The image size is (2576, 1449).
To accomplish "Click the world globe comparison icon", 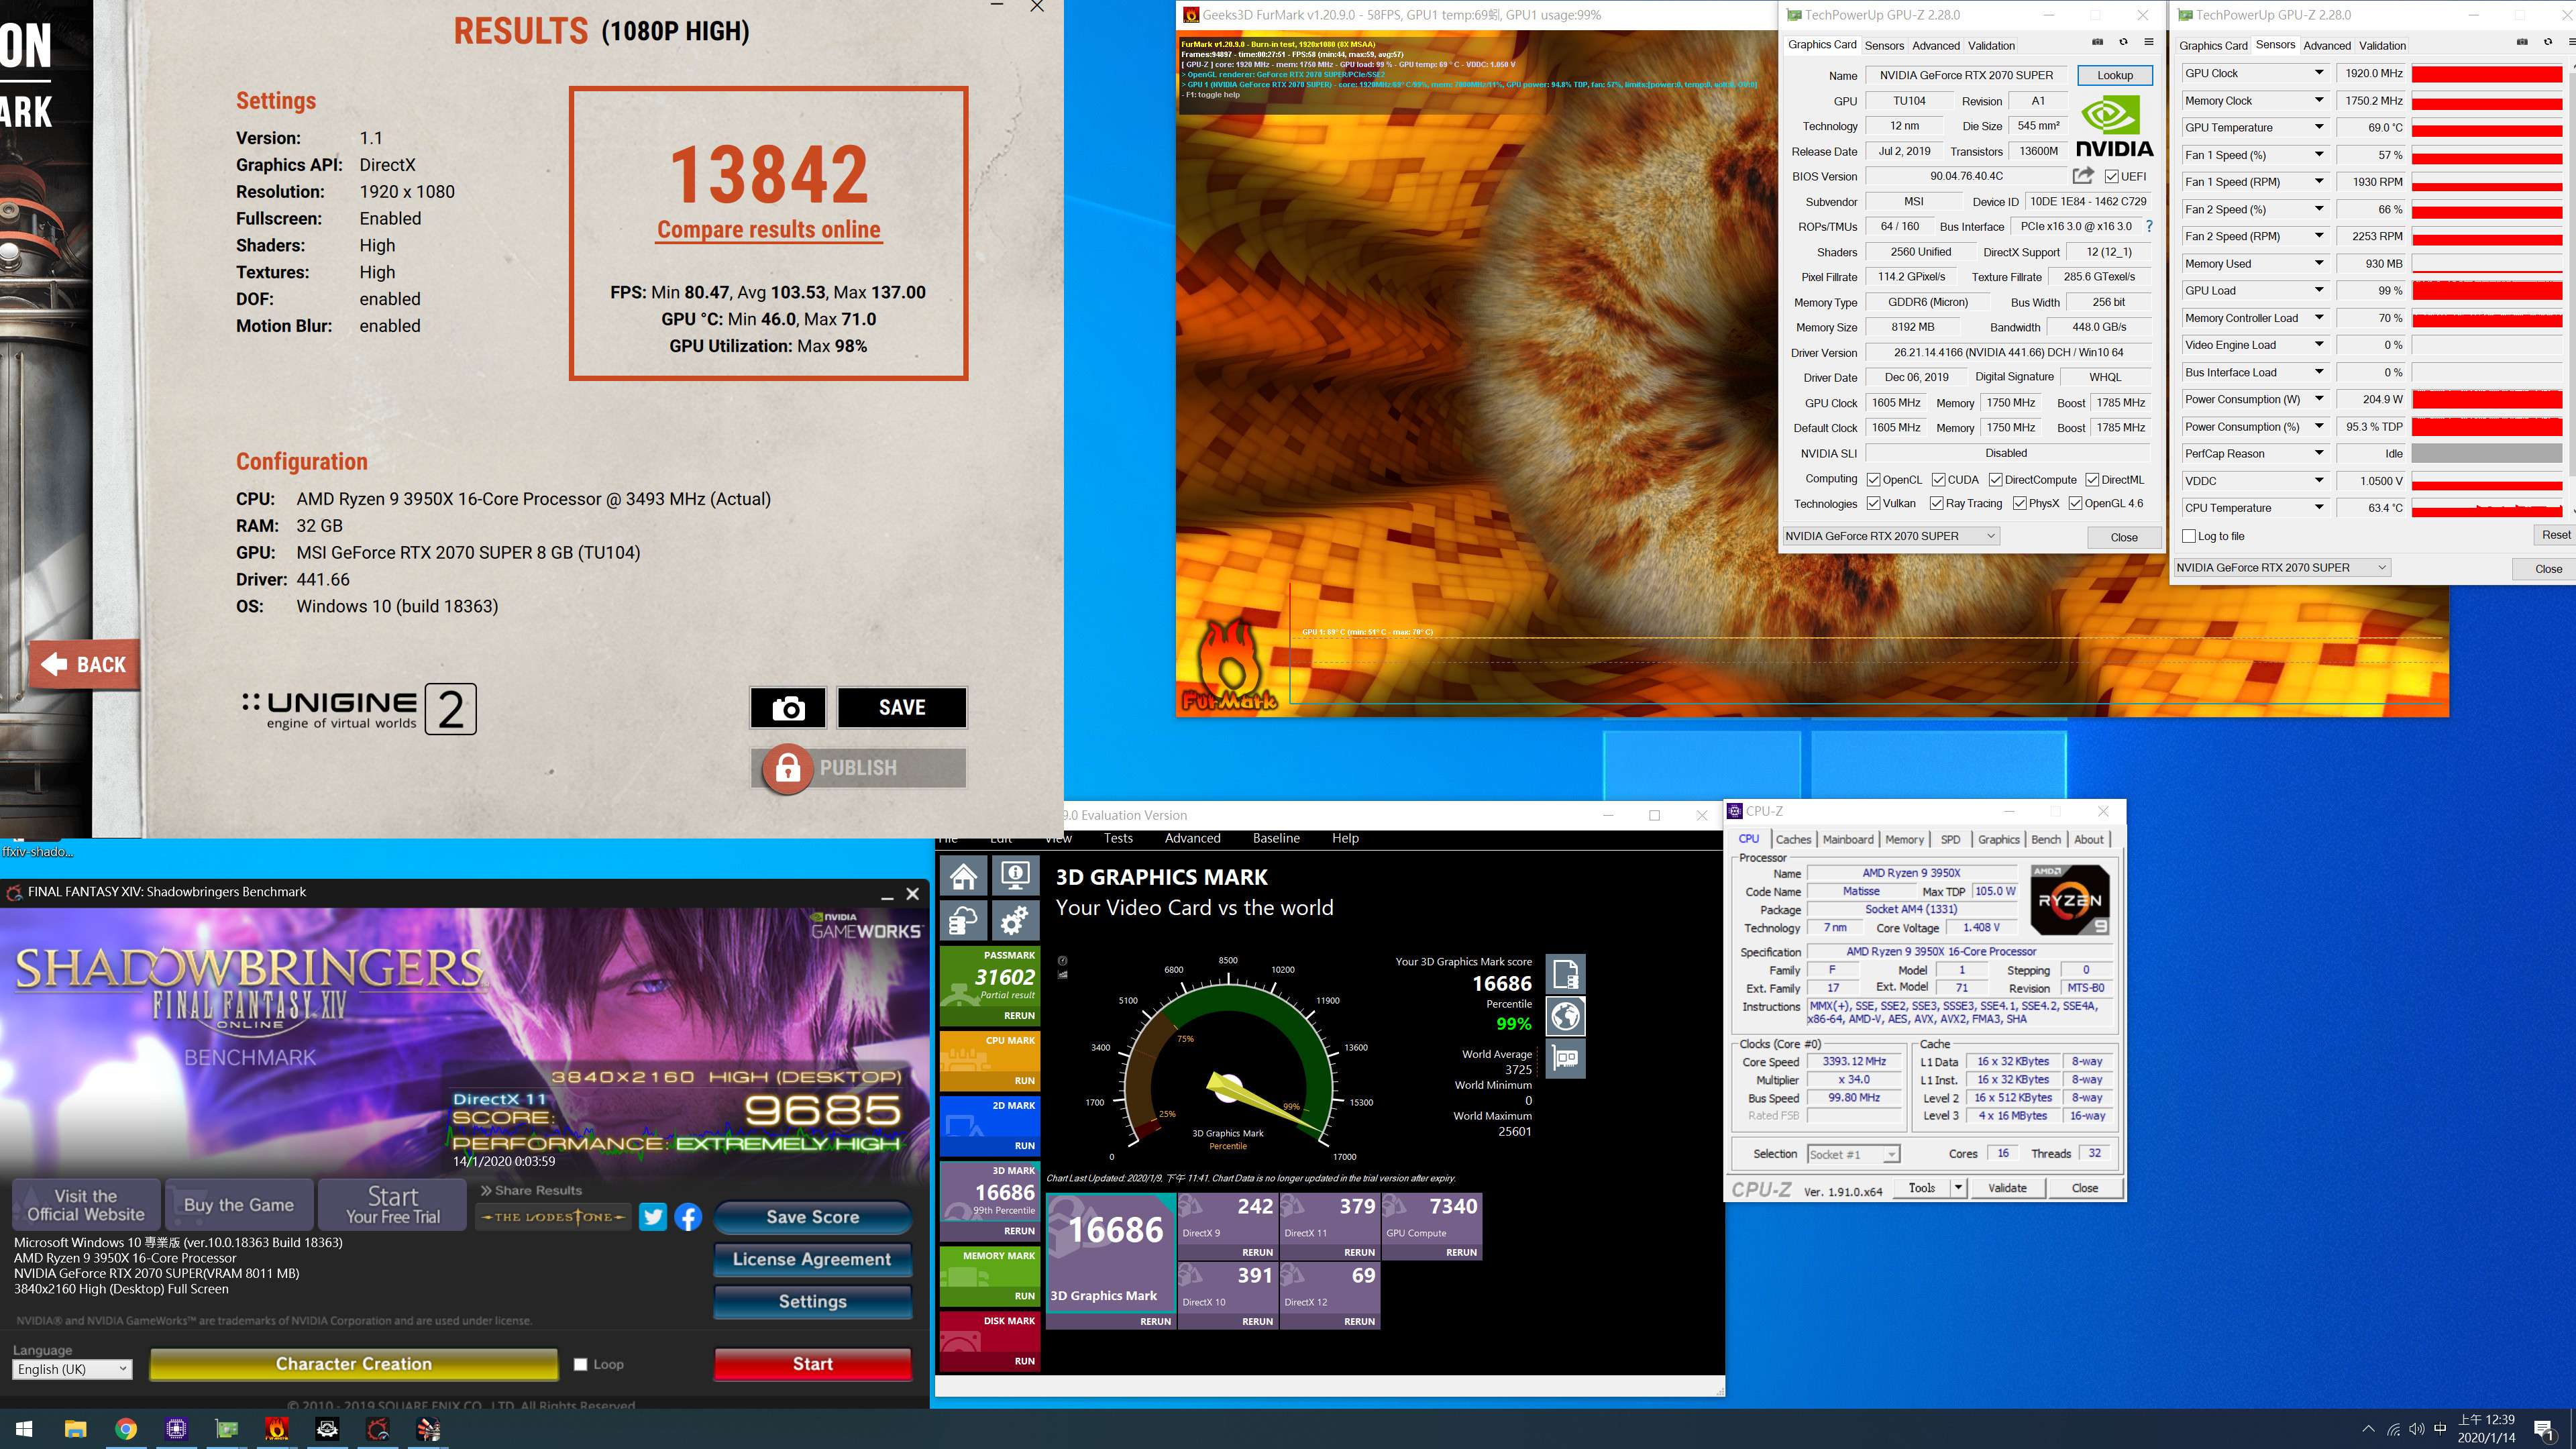I will click(1565, 1016).
